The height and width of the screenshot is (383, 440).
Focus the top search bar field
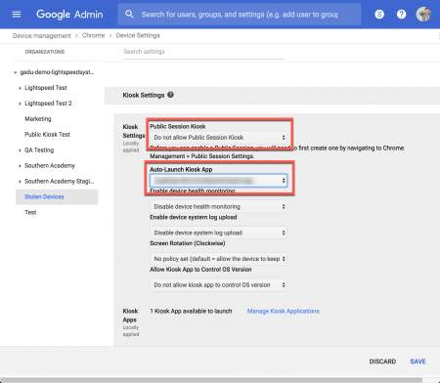click(240, 15)
